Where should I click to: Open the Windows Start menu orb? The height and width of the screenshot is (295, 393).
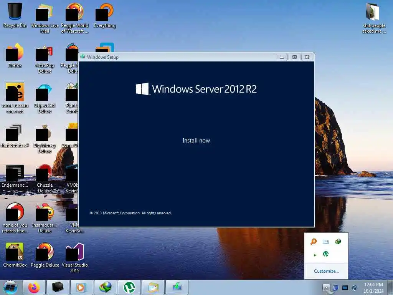click(10, 287)
